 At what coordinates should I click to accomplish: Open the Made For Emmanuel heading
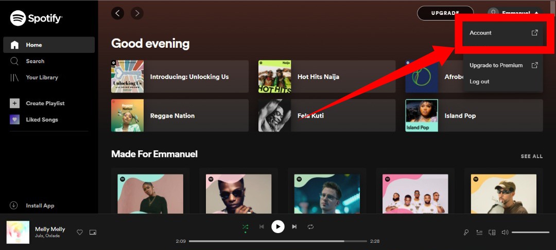[154, 154]
